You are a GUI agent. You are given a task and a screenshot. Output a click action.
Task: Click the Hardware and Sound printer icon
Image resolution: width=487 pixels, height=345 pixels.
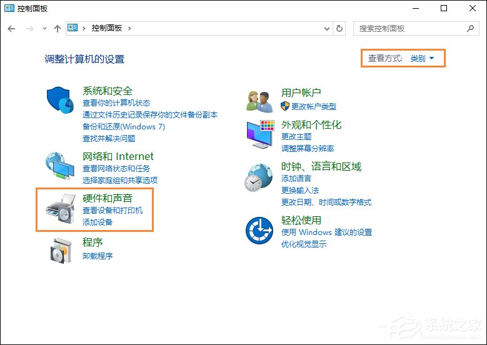61,210
